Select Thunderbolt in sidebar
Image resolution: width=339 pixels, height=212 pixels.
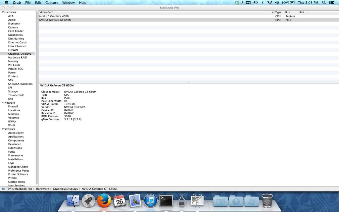tap(16, 95)
